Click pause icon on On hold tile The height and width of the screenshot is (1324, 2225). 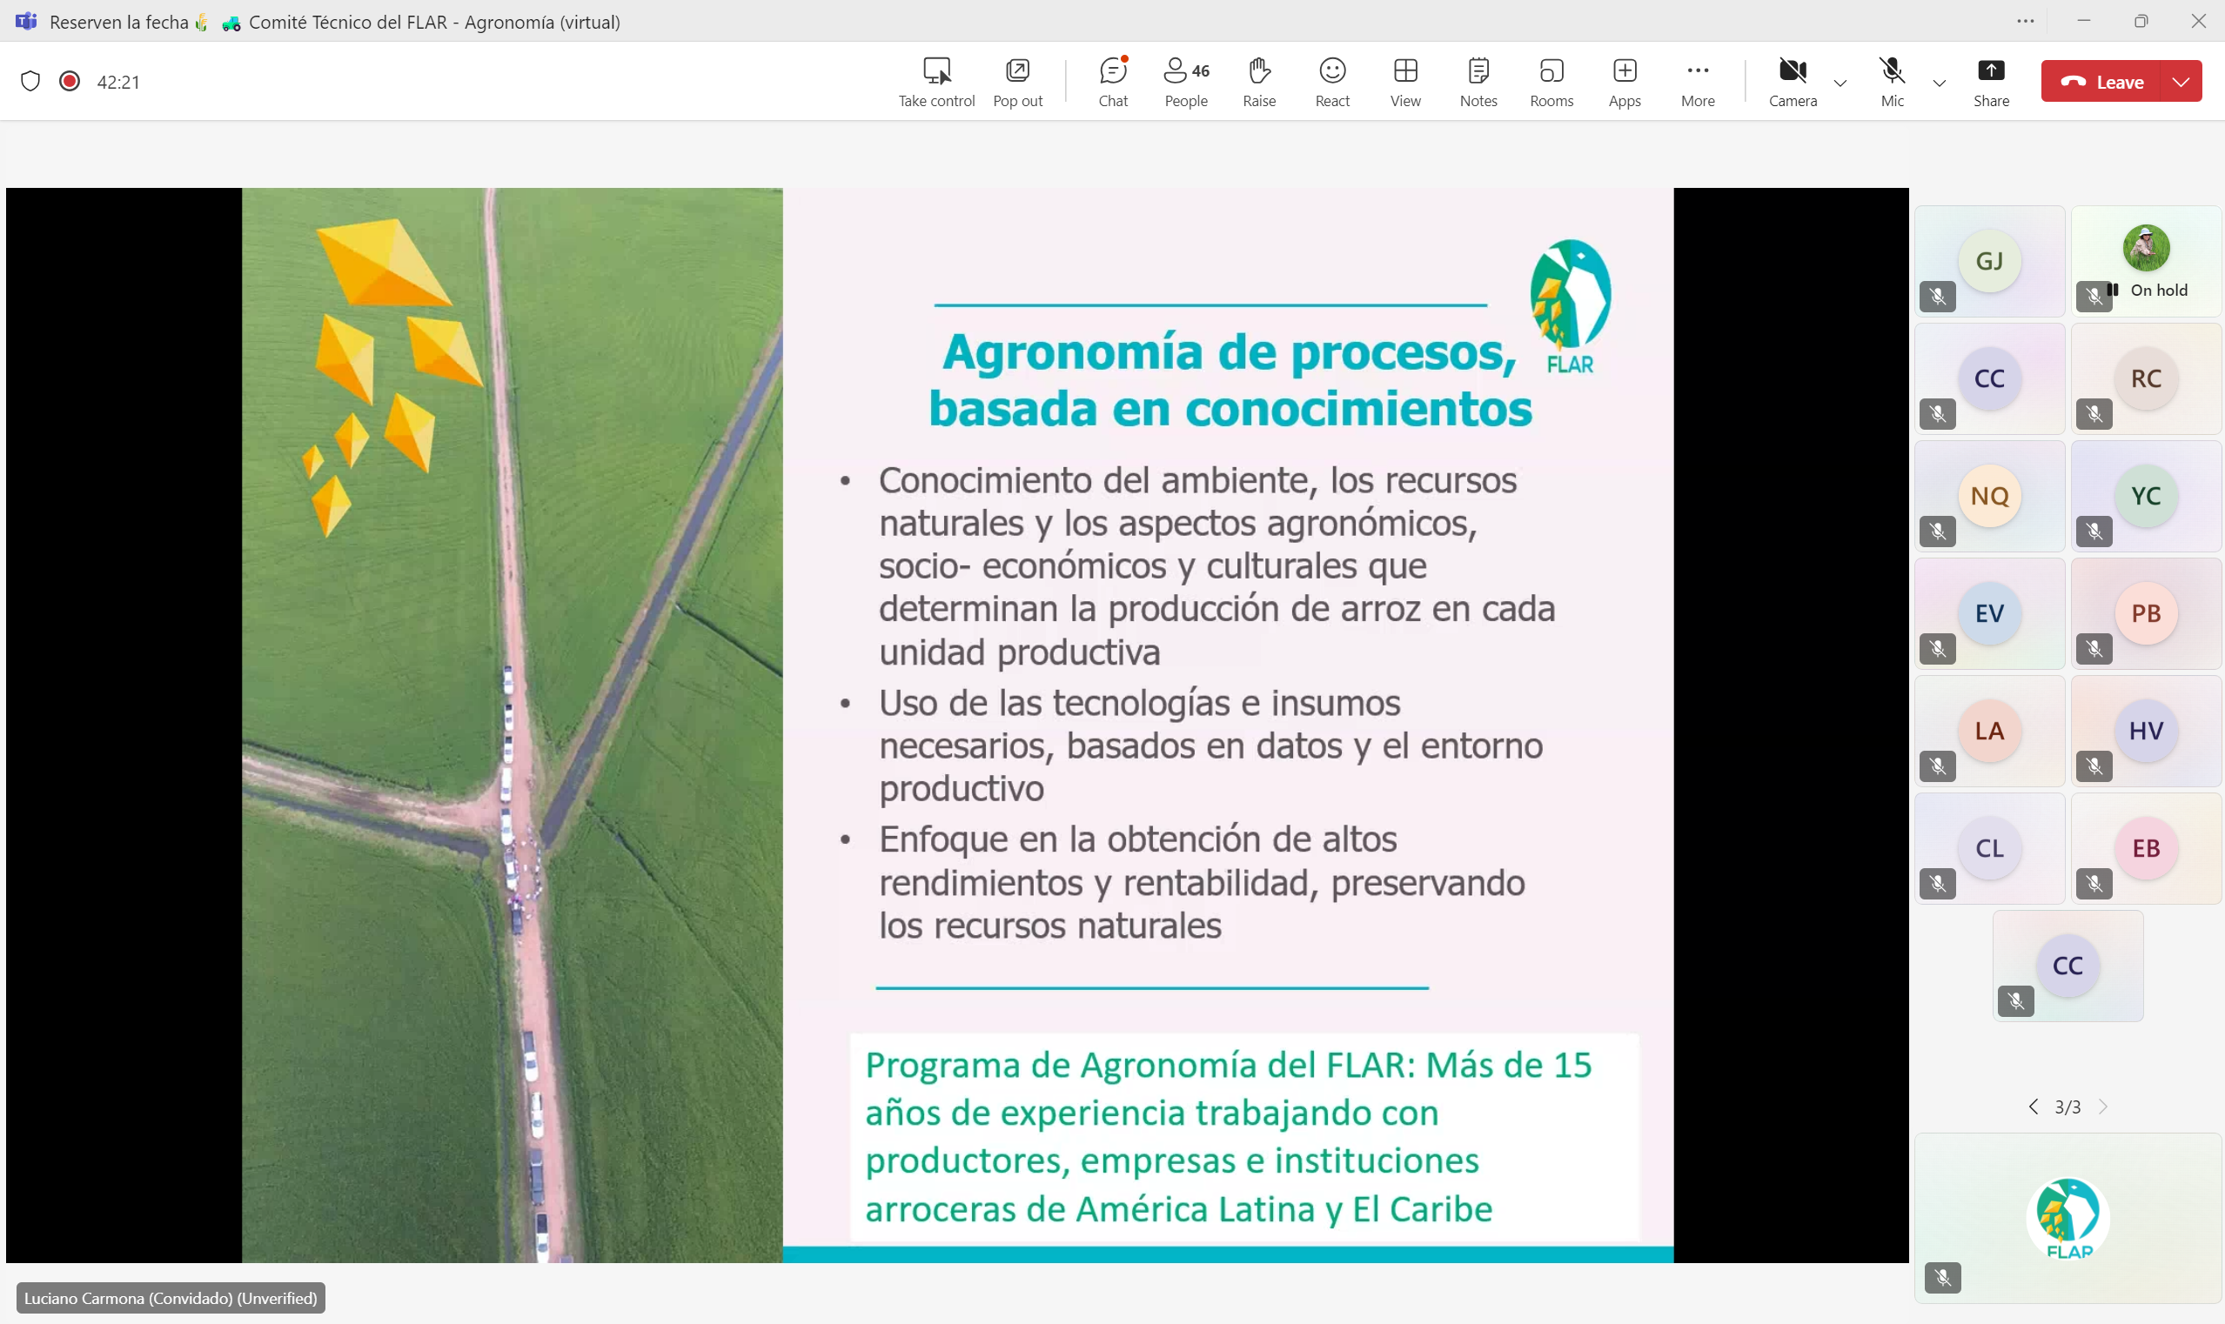2113,290
